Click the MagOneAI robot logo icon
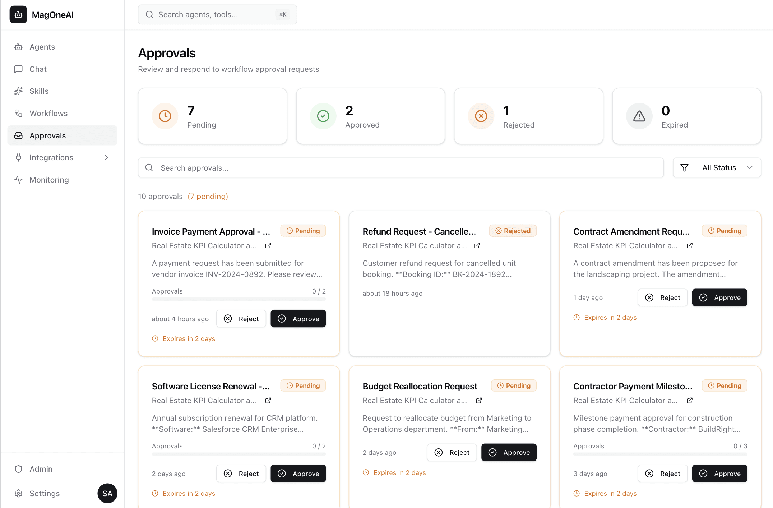Viewport: 773px width, 508px height. [x=18, y=15]
